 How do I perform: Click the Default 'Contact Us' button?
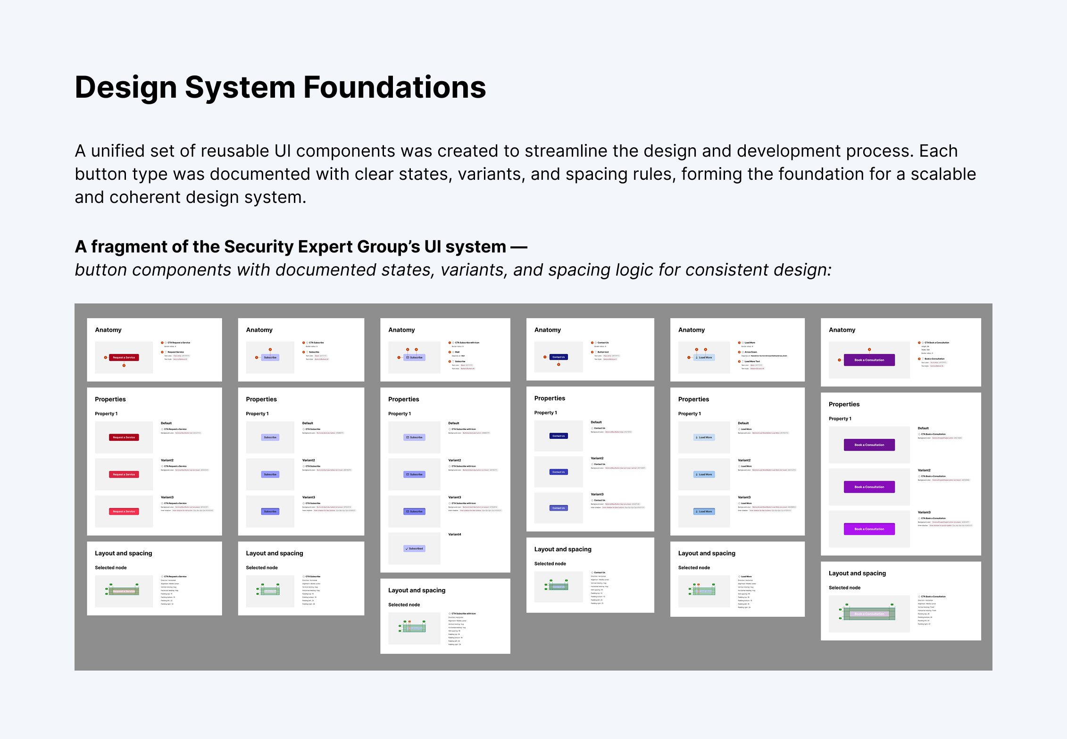coord(559,436)
